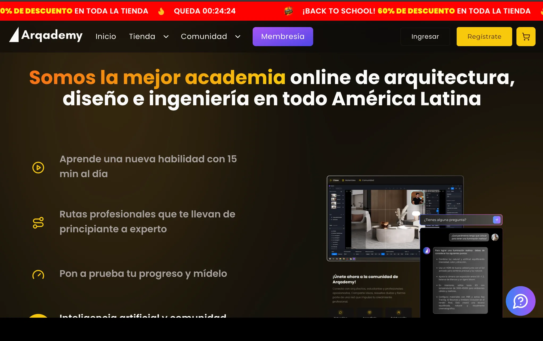Click '¡Únete ahora a la comunidad de Arqademy!' heading
Viewport: 543px width, 341px height.
click(365, 279)
